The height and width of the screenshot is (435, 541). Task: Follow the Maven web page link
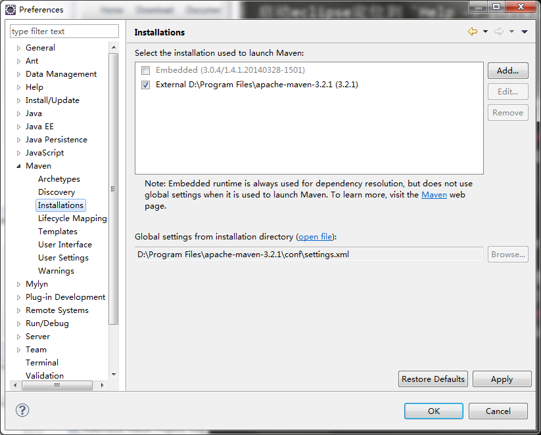tap(434, 195)
